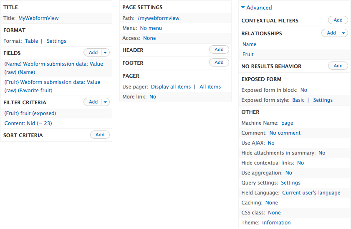Screen dimensions: 351x229
Task: Click the No menu link
Action: (x=151, y=28)
